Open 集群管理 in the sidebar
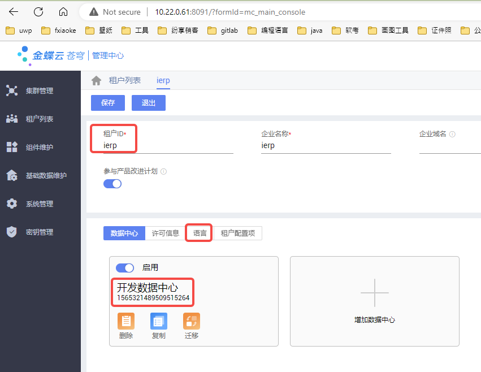This screenshot has width=481, height=372. point(40,90)
